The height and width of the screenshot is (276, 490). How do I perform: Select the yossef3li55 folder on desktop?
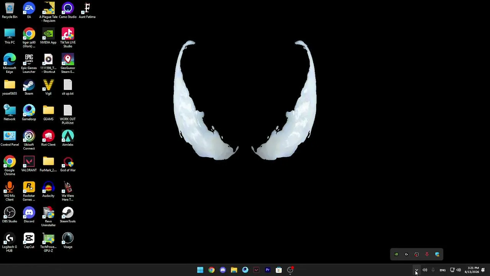point(10,87)
